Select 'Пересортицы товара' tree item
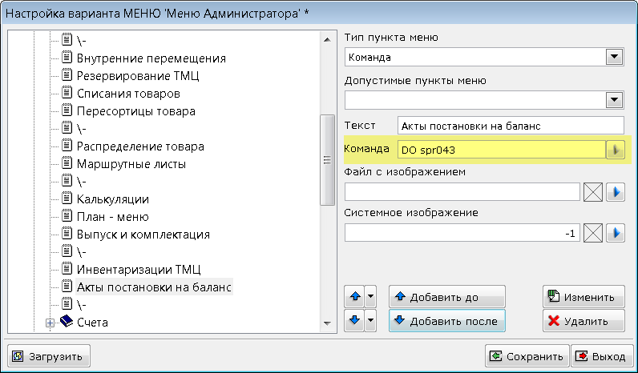This screenshot has height=373, width=638. coord(136,111)
